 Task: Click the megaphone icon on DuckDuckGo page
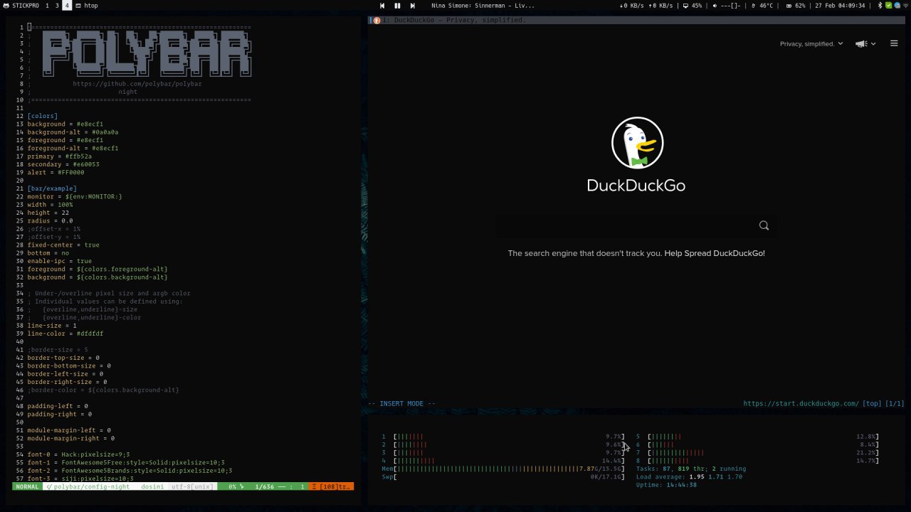[861, 44]
